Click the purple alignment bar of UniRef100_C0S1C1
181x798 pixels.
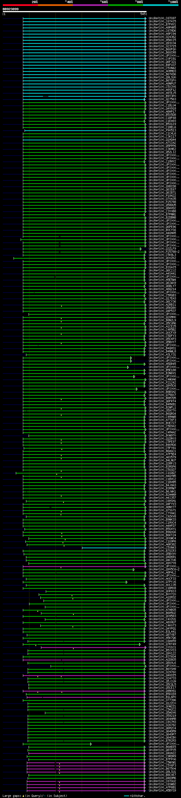point(93,647)
